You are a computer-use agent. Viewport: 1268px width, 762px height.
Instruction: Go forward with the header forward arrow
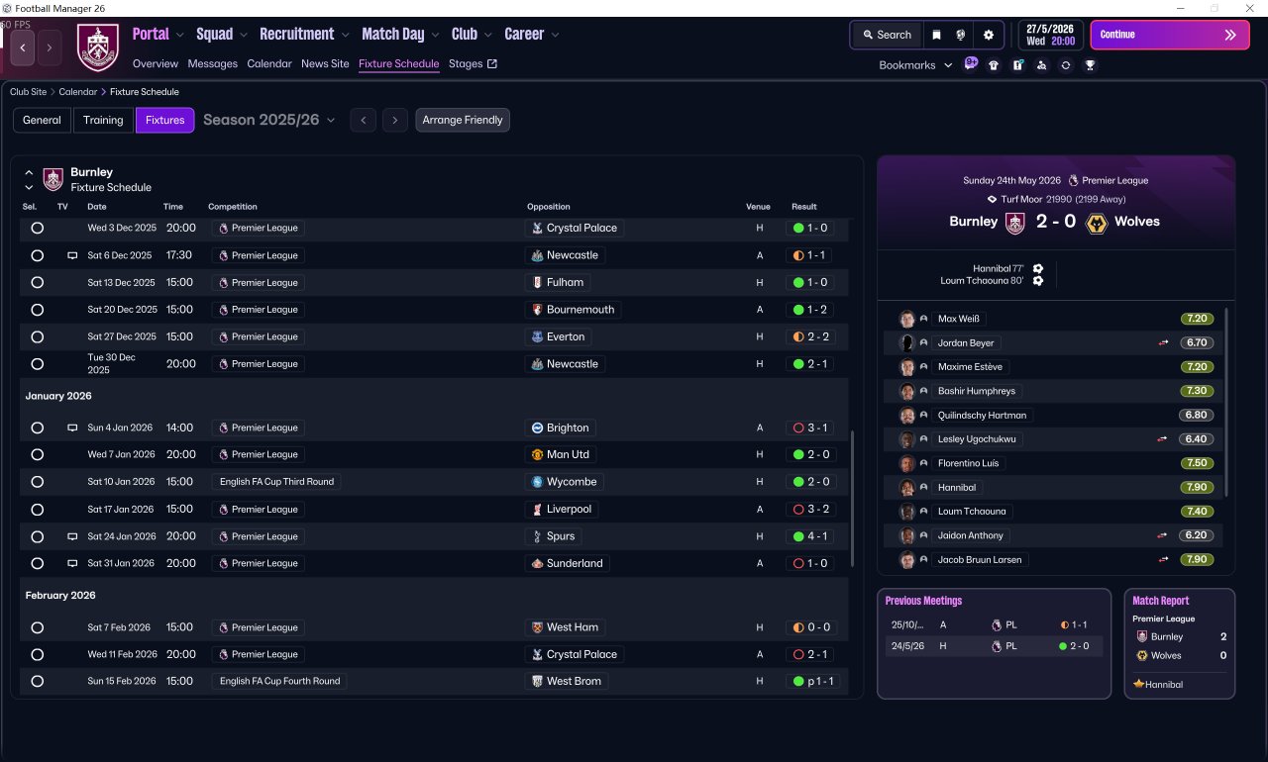[x=50, y=48]
